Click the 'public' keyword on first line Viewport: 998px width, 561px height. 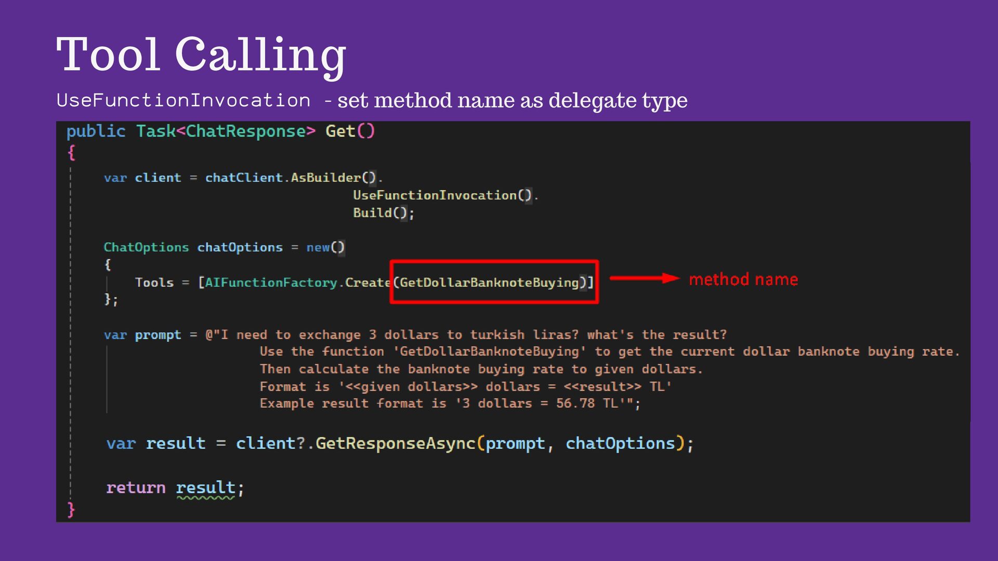pyautogui.click(x=96, y=131)
